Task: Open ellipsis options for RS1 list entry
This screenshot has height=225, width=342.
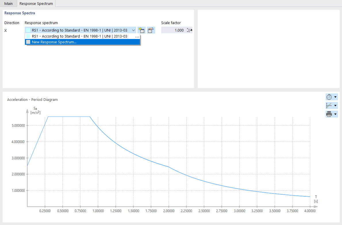Action: pyautogui.click(x=137, y=37)
